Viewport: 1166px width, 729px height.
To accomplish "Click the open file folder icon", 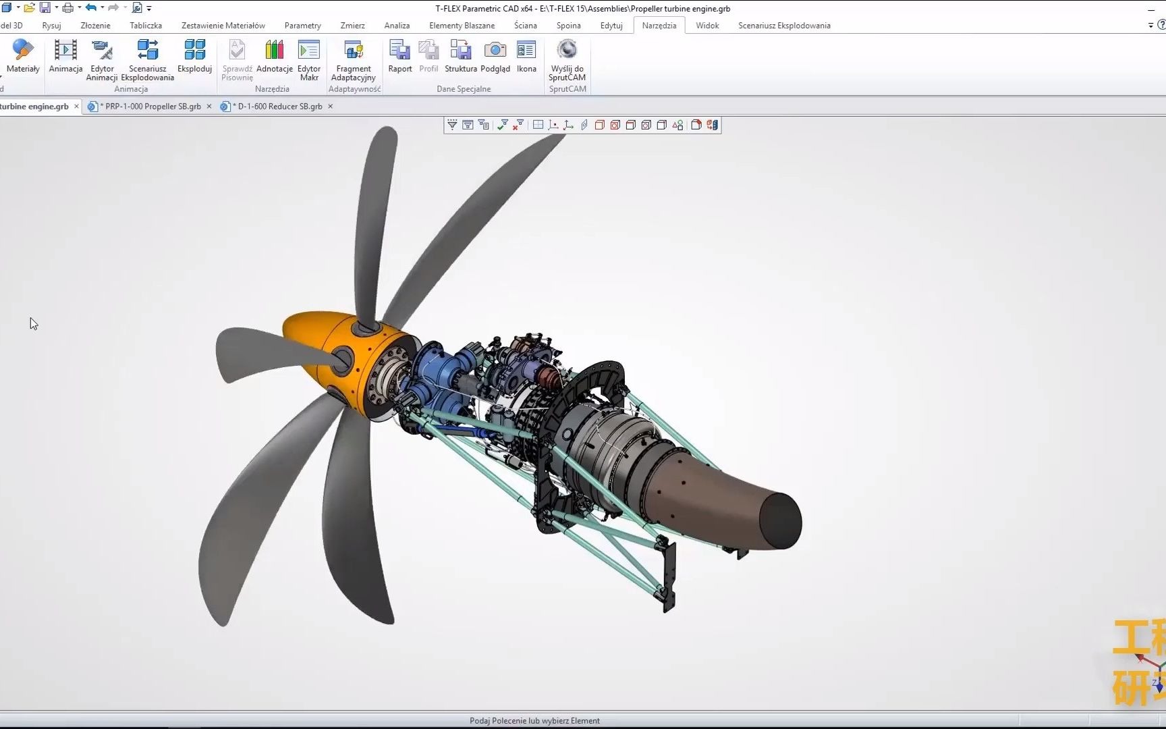I will click(29, 8).
